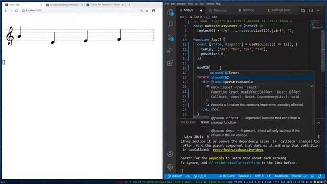The image size is (327, 184).
Task: Select language mode JavaScript in the status bar
Action: coord(281,176)
